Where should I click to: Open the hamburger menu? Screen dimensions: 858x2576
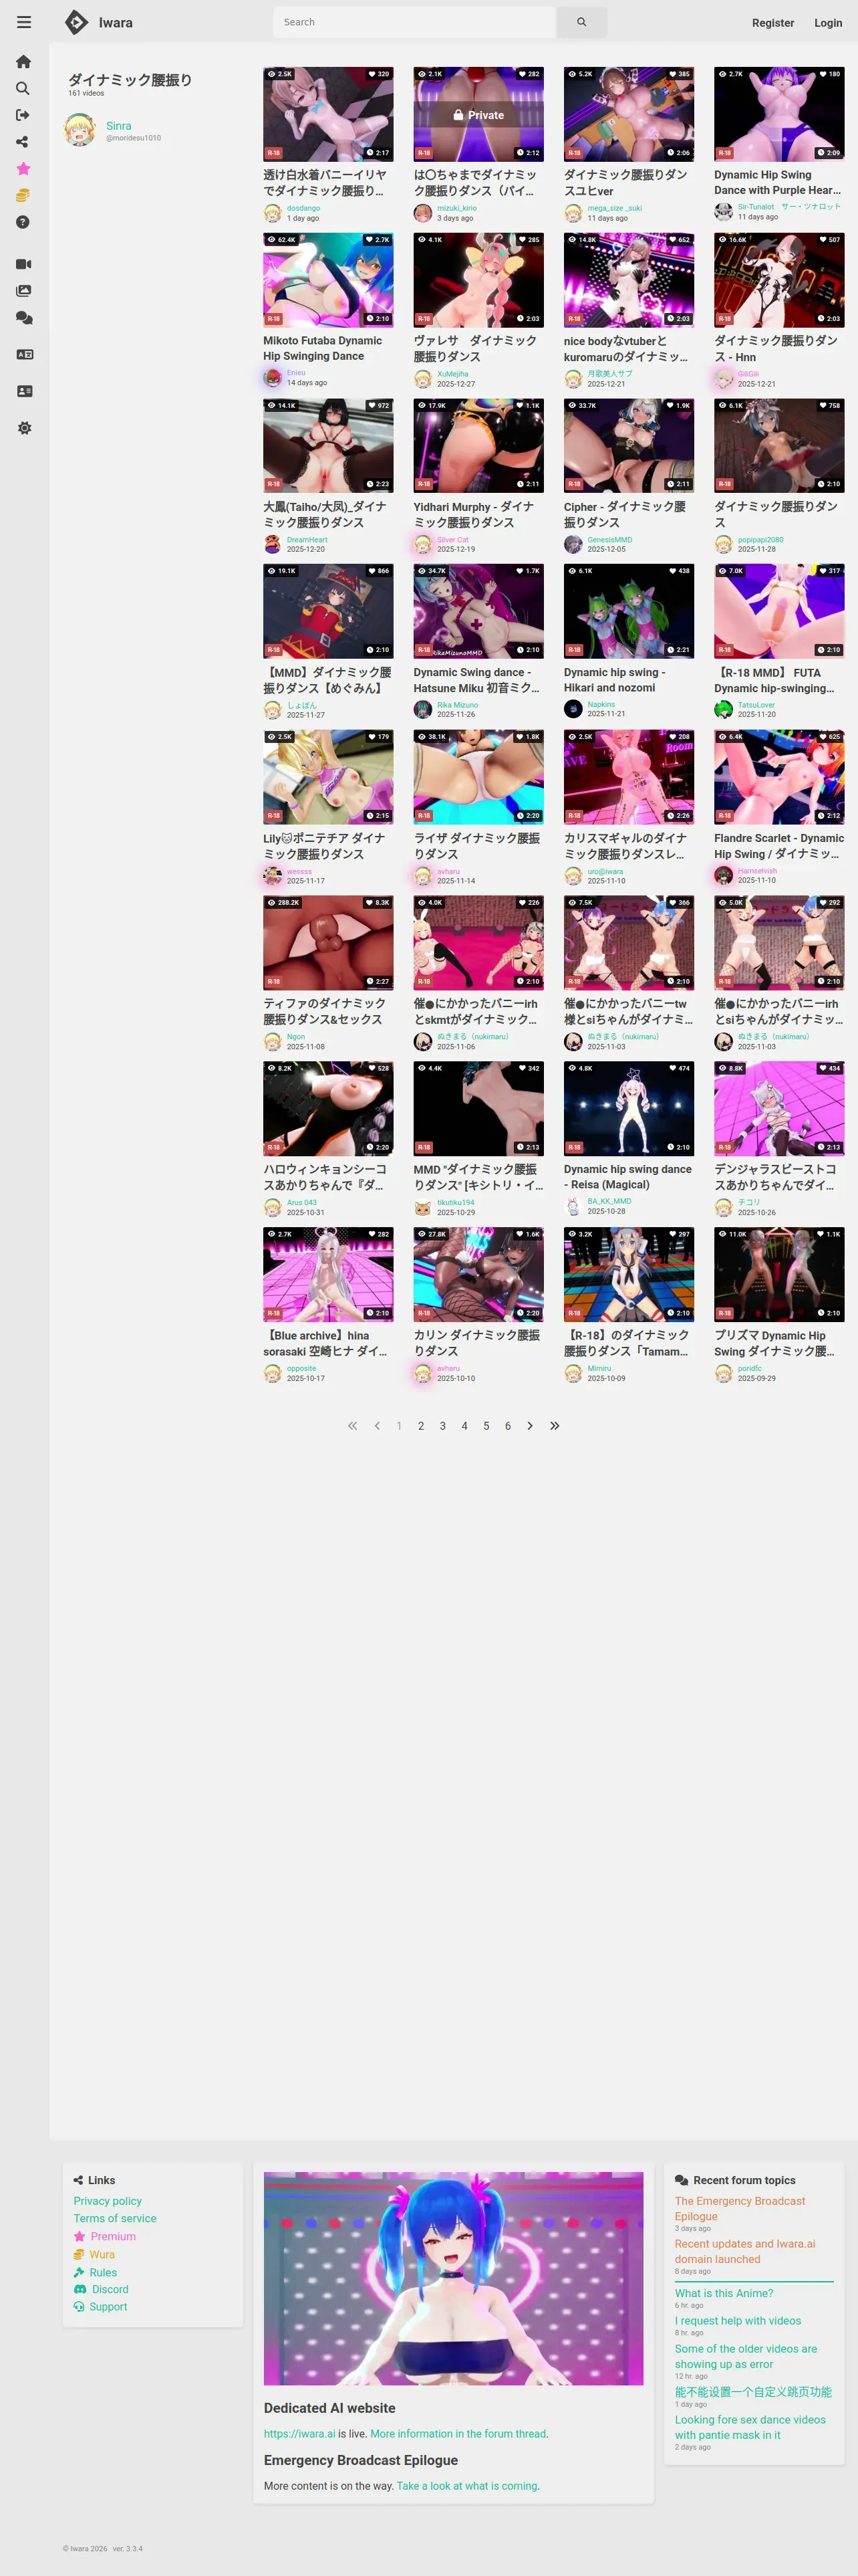point(24,22)
